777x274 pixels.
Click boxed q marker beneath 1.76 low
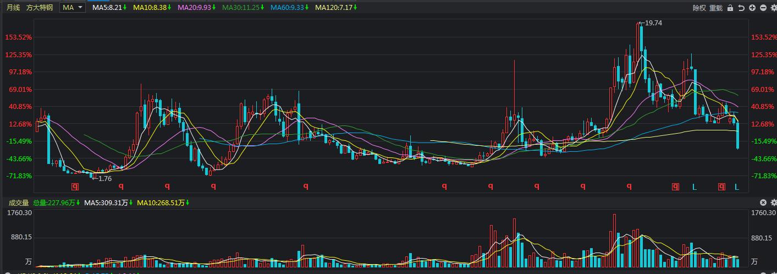coord(75,187)
